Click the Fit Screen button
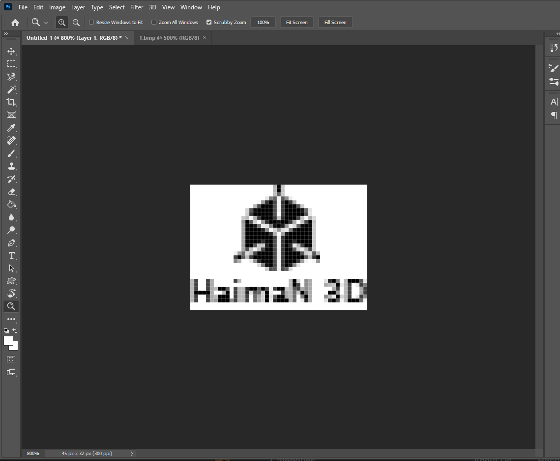 [x=297, y=22]
